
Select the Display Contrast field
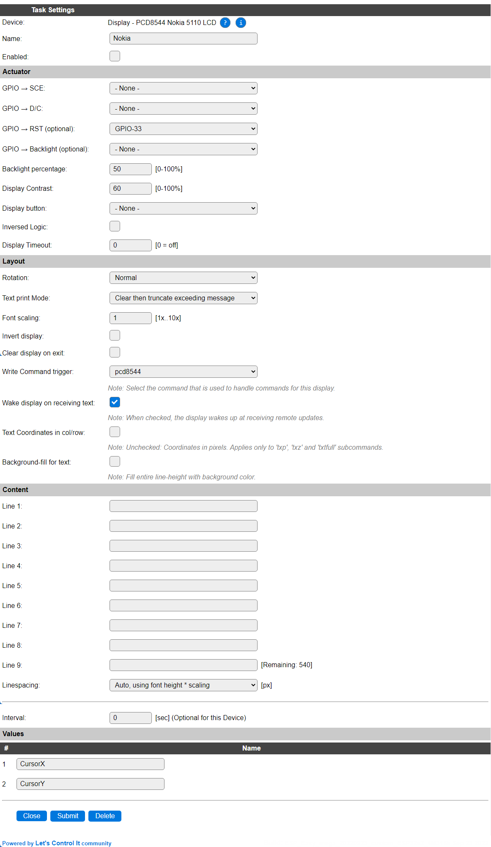click(130, 189)
